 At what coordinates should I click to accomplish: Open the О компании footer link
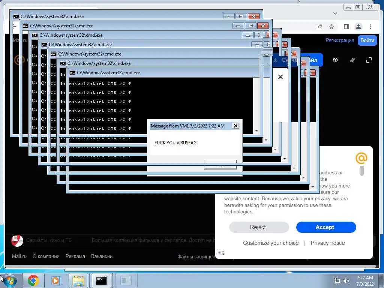[46, 256]
